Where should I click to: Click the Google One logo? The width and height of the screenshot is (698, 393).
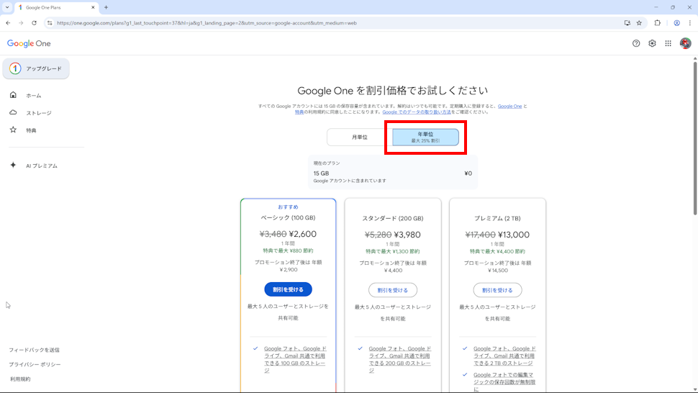click(x=29, y=43)
